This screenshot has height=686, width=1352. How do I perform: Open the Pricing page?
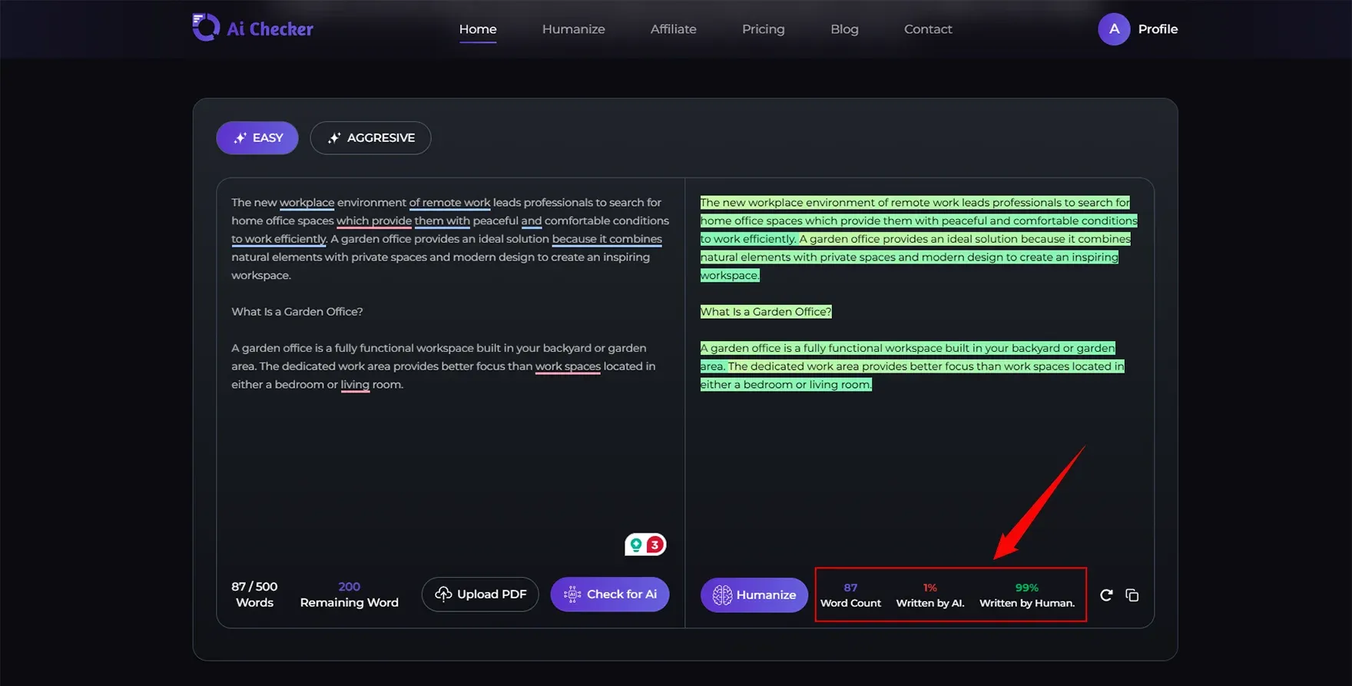tap(764, 29)
